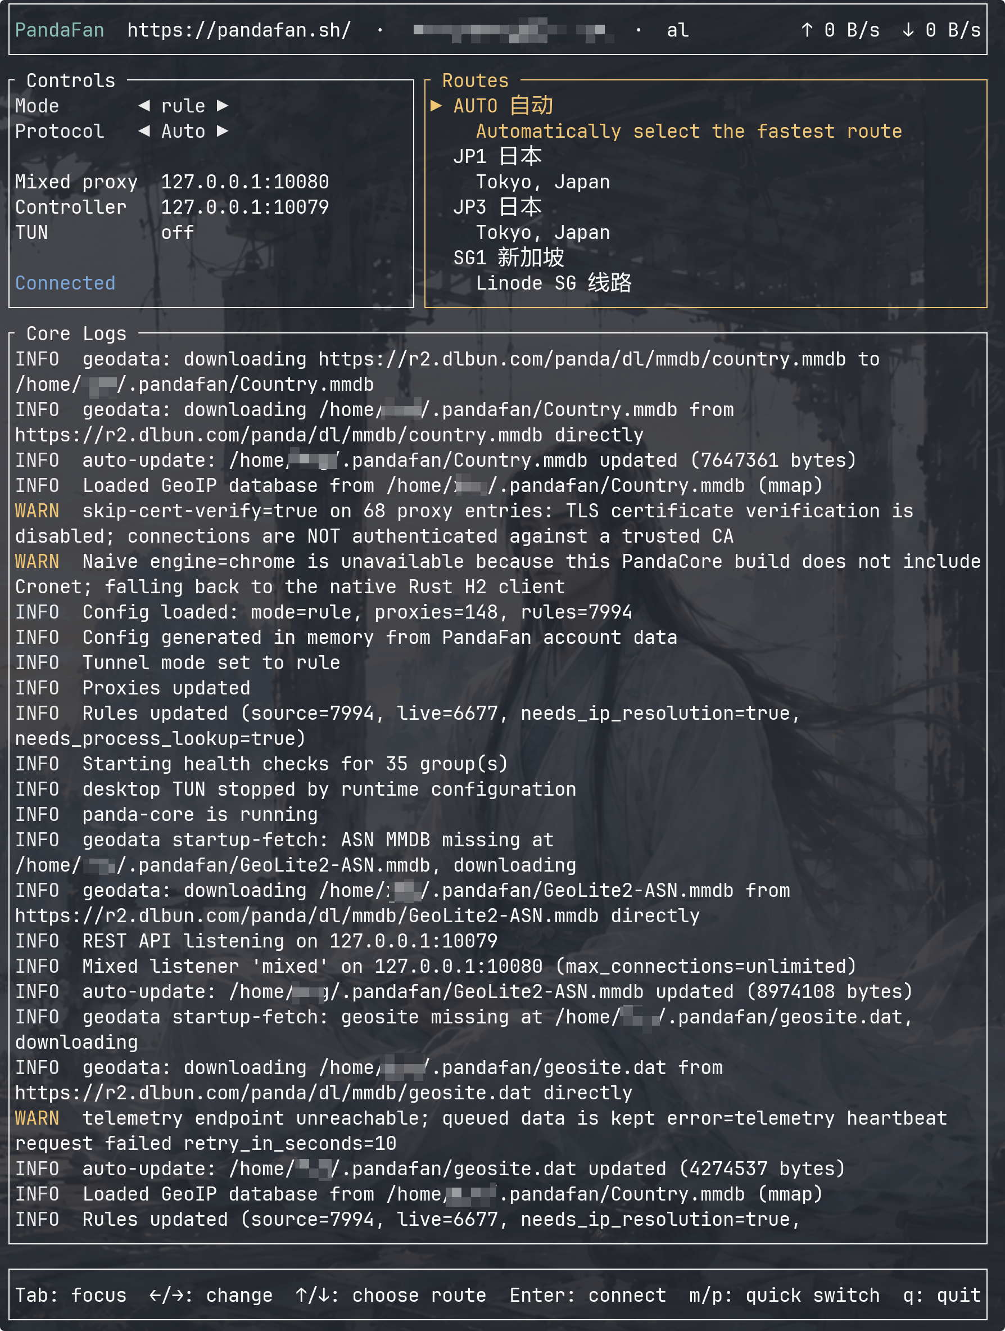
Task: Click the Routes panel title
Action: [475, 80]
